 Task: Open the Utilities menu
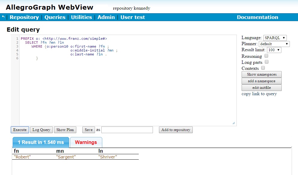click(81, 17)
